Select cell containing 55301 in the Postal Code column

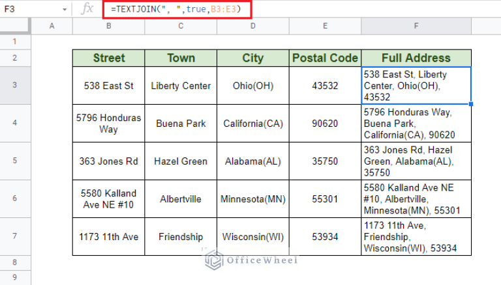[x=325, y=198]
